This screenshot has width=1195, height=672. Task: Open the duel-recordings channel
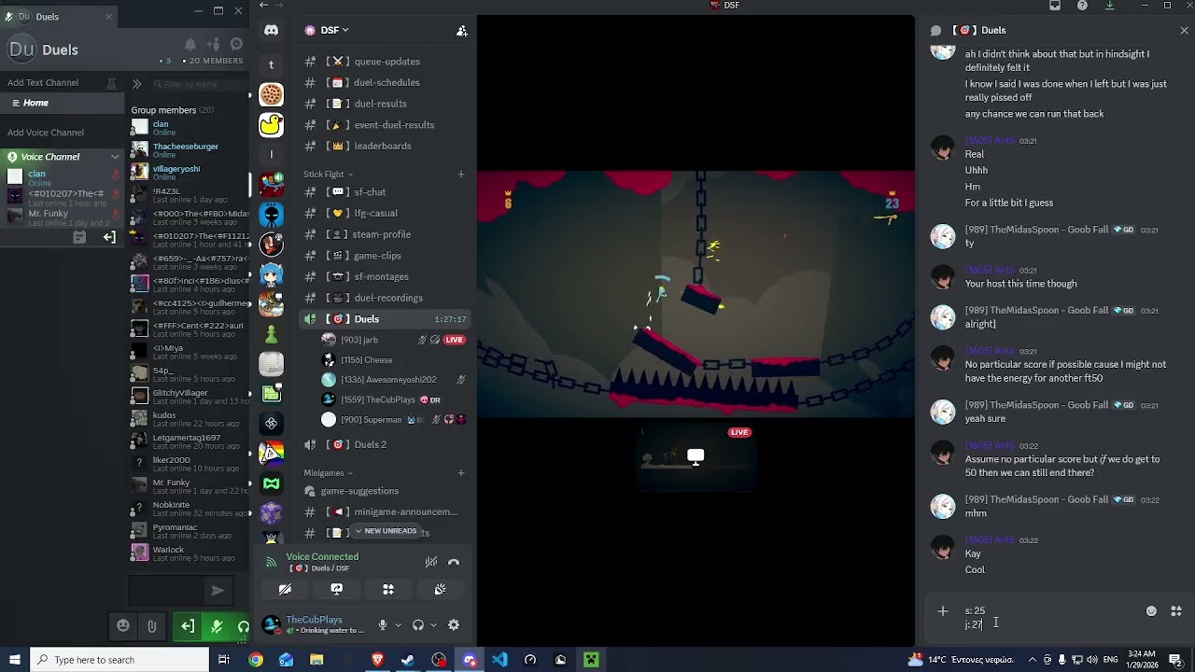click(x=385, y=298)
